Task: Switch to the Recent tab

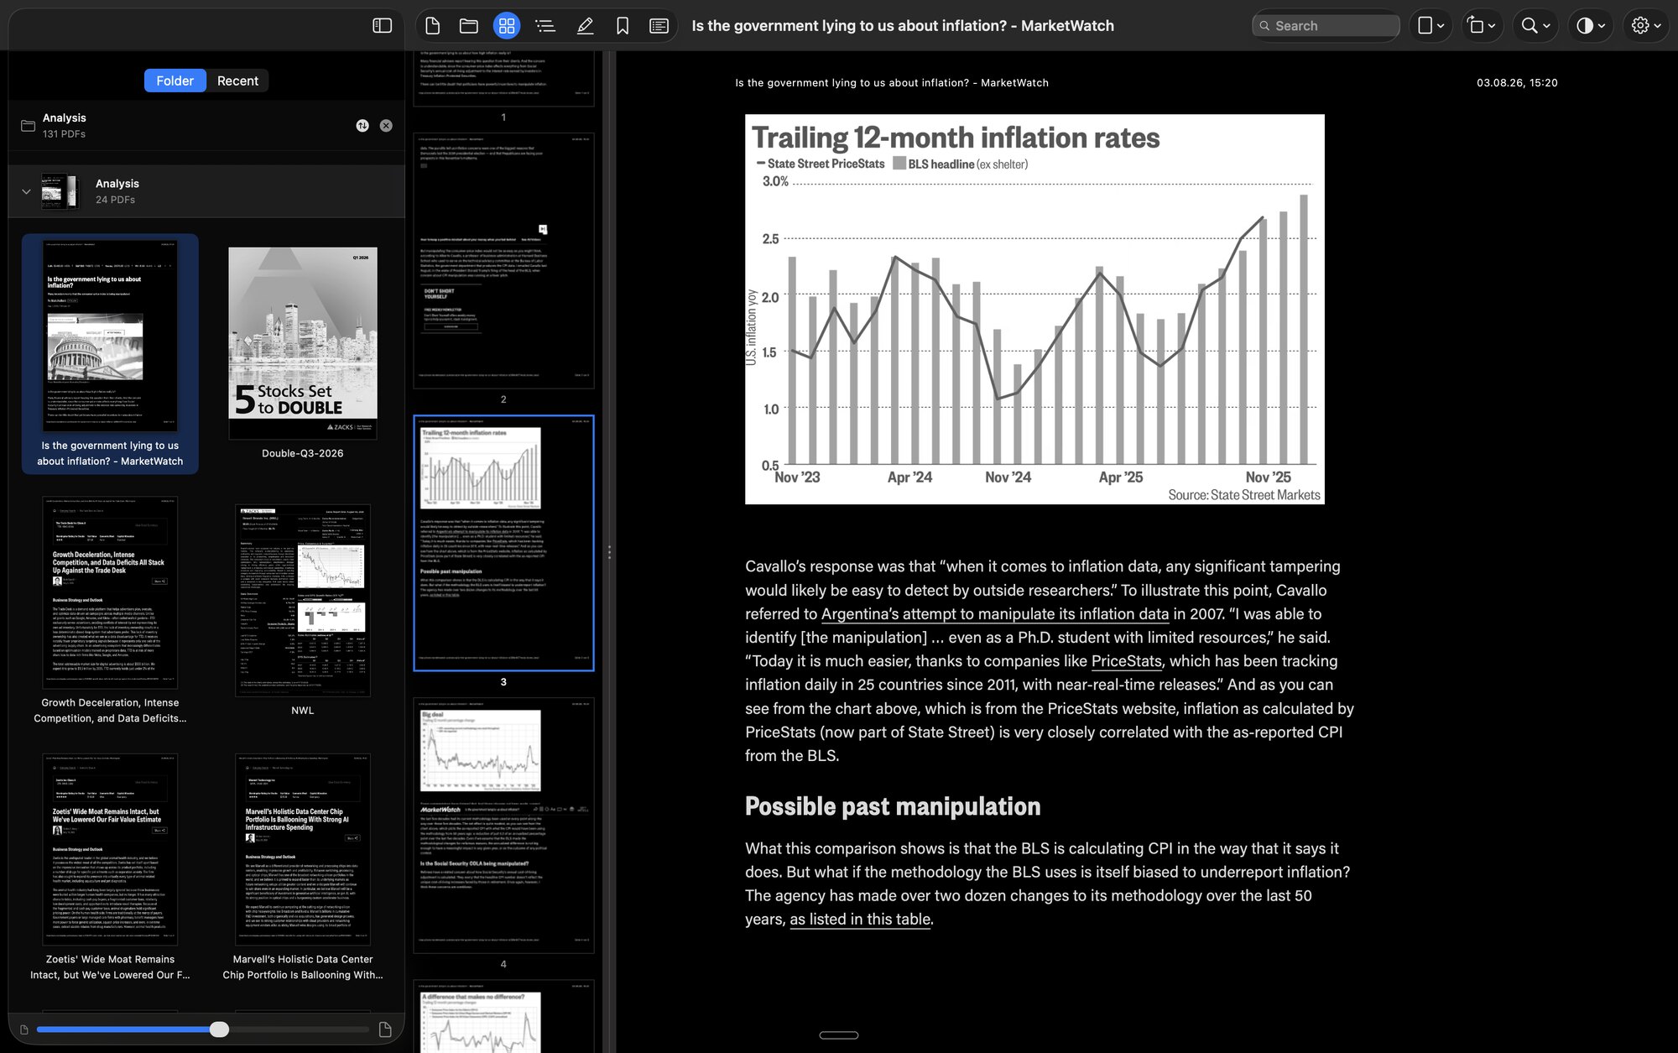Action: click(237, 81)
